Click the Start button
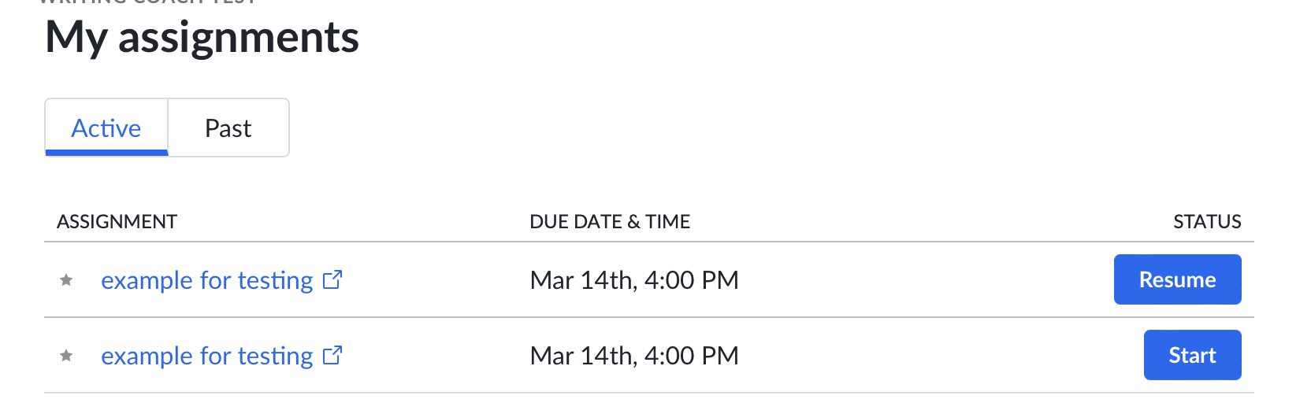This screenshot has width=1311, height=414. (x=1192, y=355)
